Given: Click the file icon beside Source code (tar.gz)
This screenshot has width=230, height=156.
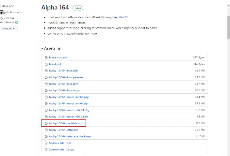Looking at the screenshot, I should pyautogui.click(x=46, y=149).
